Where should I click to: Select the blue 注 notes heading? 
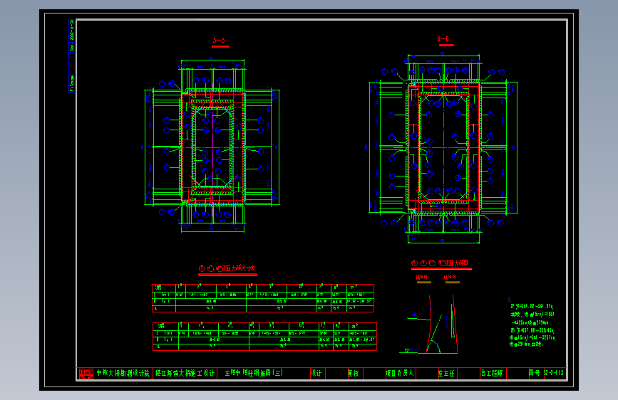pos(509,300)
